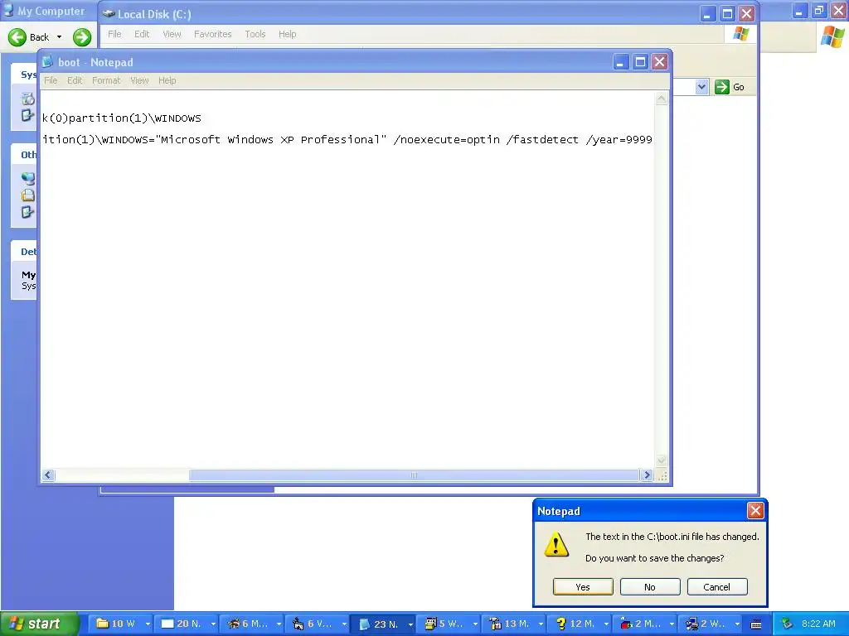
Task: Open the Local Disk window's File menu
Action: 114,34
